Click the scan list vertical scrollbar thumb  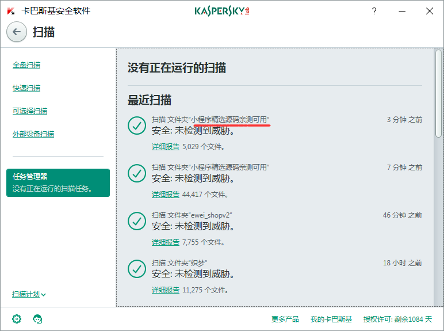point(439,93)
